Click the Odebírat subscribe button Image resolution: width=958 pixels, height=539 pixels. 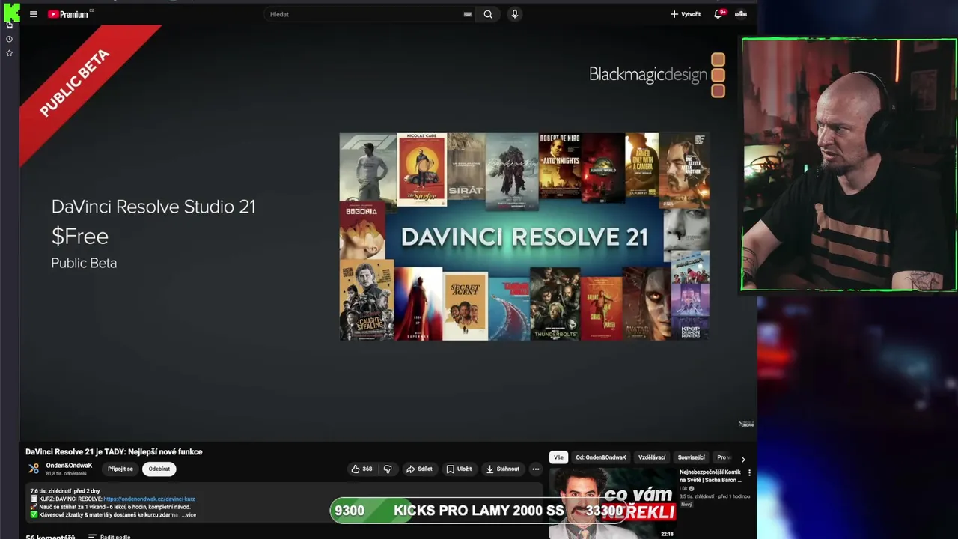(159, 469)
